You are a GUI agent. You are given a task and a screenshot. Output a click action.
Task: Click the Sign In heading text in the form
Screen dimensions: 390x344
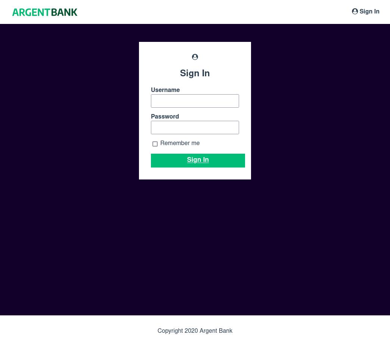point(195,73)
